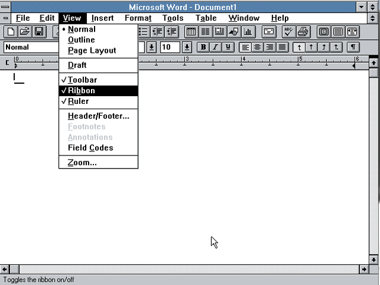Uncheck Ruler in the View menu
Image resolution: width=380 pixels, height=285 pixels.
(x=98, y=101)
